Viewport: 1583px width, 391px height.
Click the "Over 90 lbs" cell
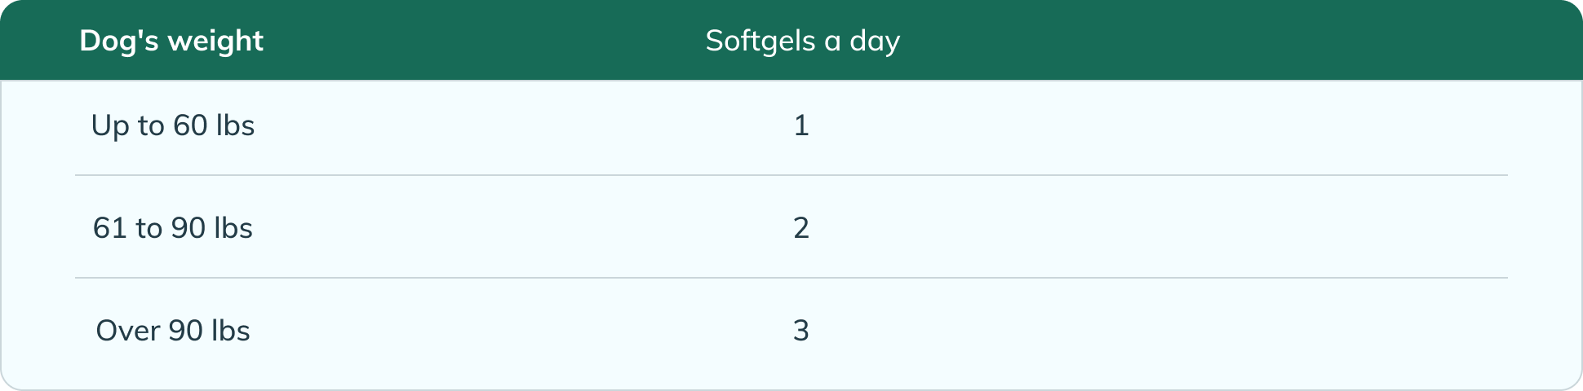click(173, 331)
